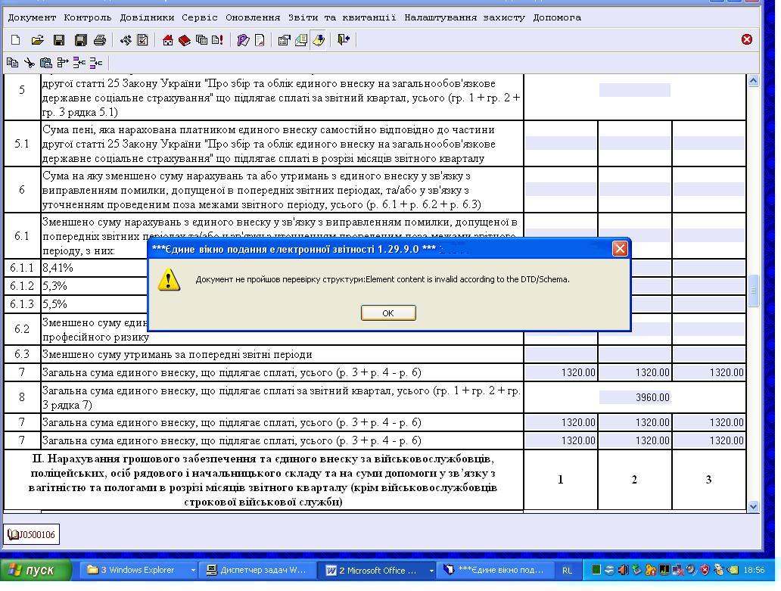Open the Довідники menu
The image size is (781, 591).
147,17
